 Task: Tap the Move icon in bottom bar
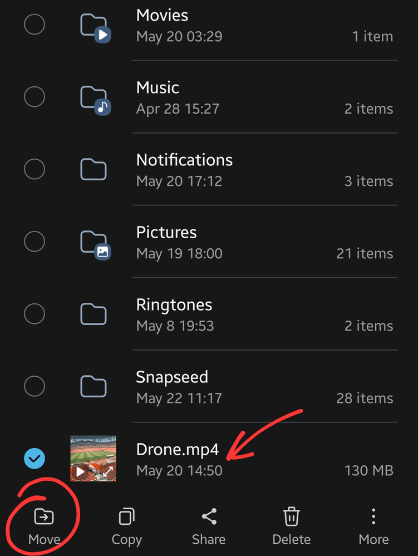click(43, 516)
